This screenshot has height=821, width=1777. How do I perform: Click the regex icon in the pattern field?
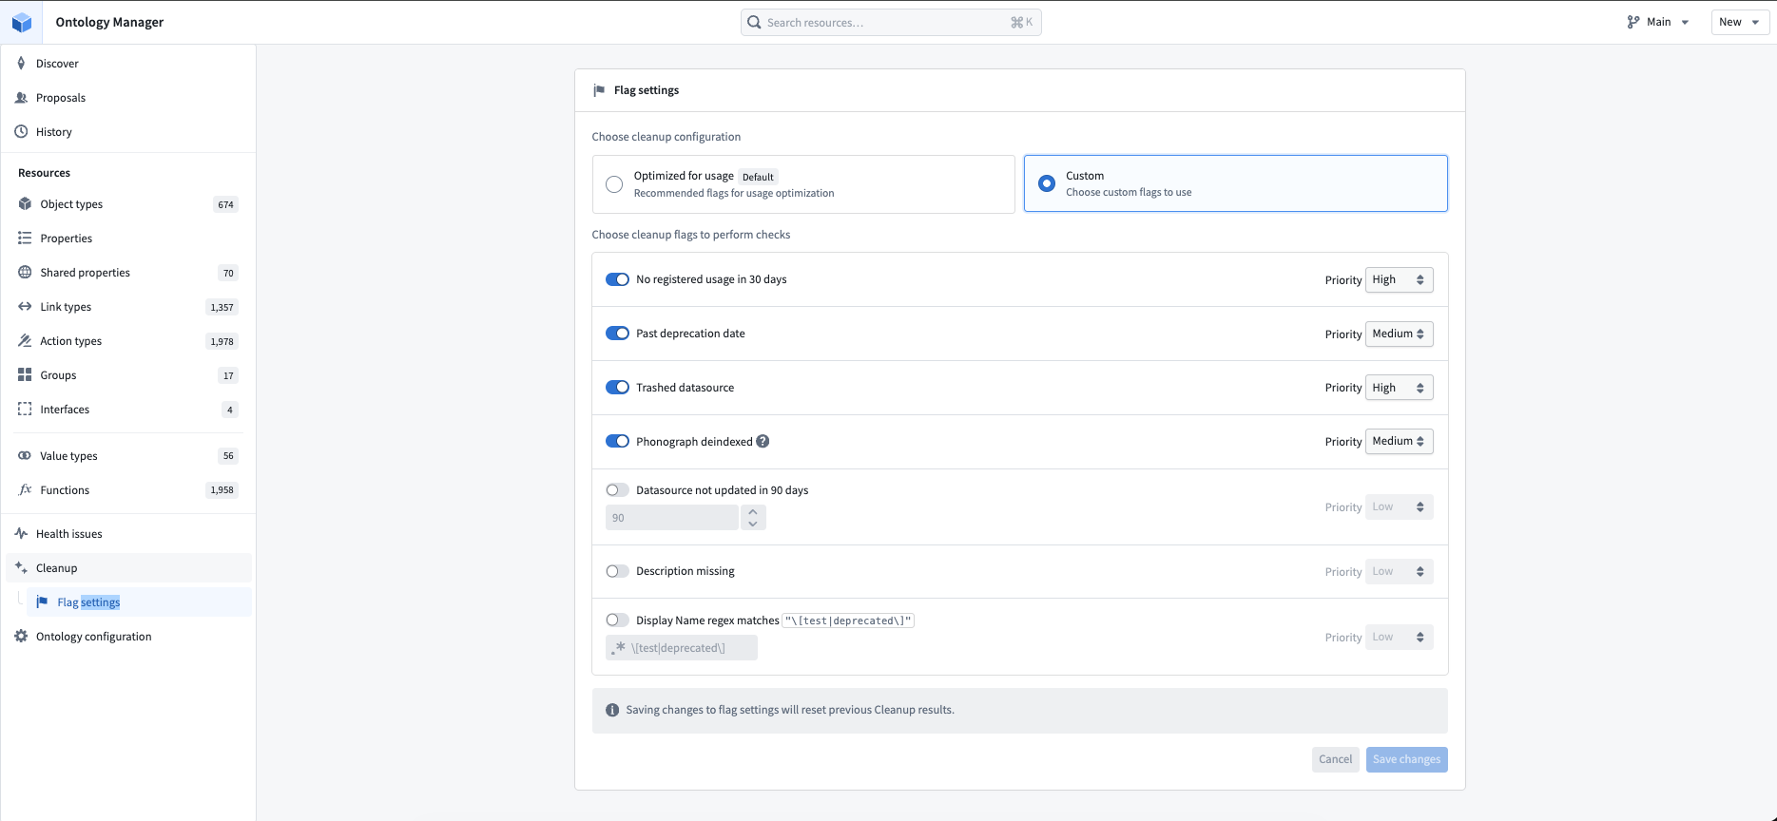pos(619,648)
